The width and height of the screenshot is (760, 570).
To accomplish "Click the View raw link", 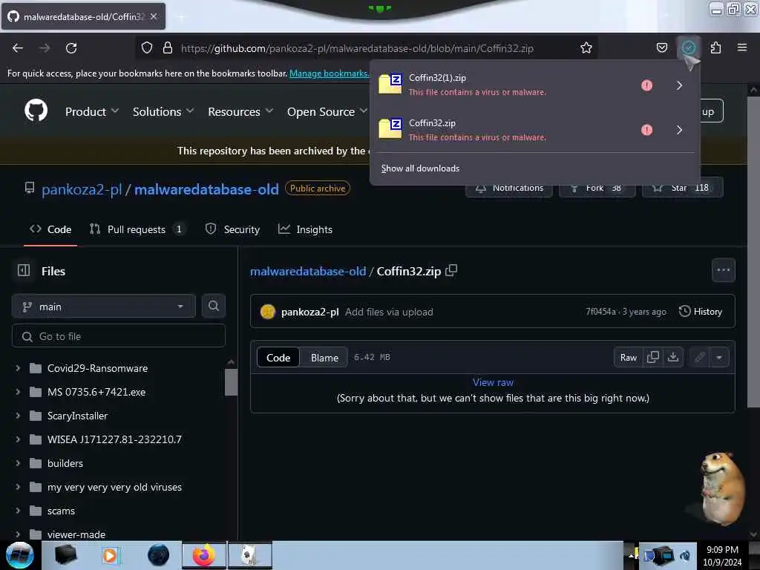I will coord(493,382).
